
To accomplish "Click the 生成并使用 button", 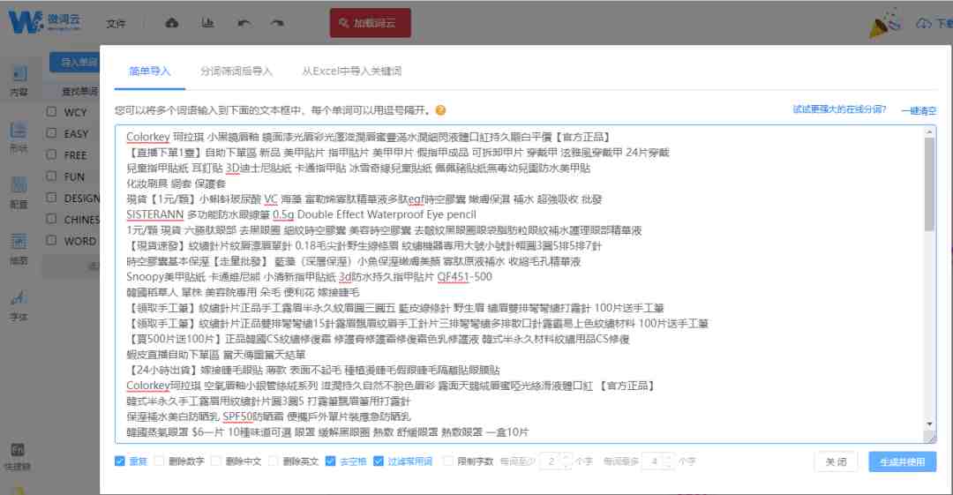I will click(902, 461).
